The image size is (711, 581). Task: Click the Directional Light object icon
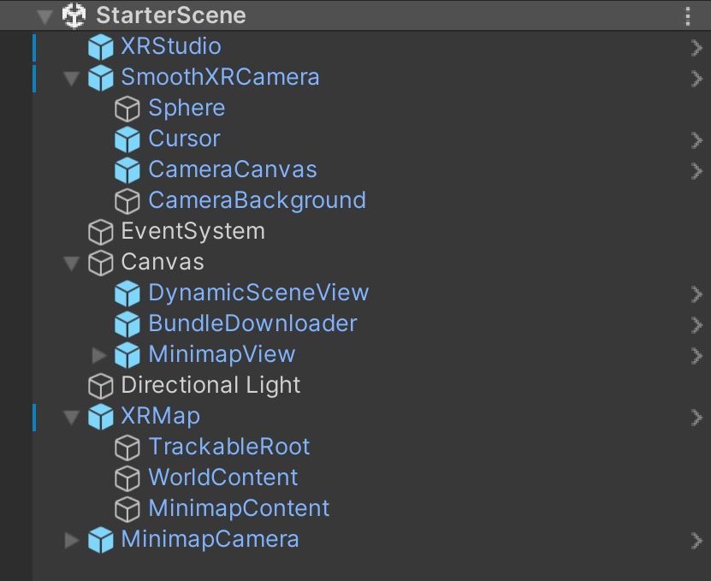101,386
